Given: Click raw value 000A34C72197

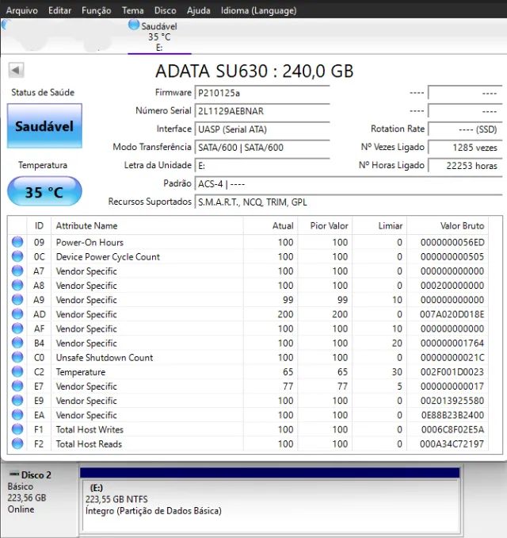Looking at the screenshot, I should [452, 444].
